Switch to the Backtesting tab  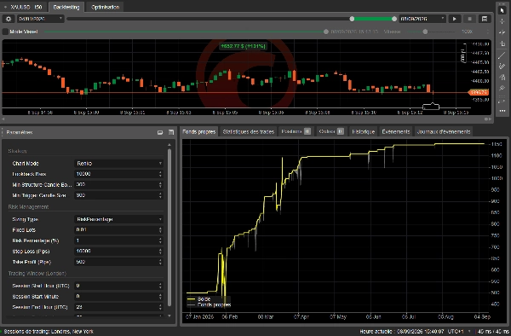click(x=66, y=7)
